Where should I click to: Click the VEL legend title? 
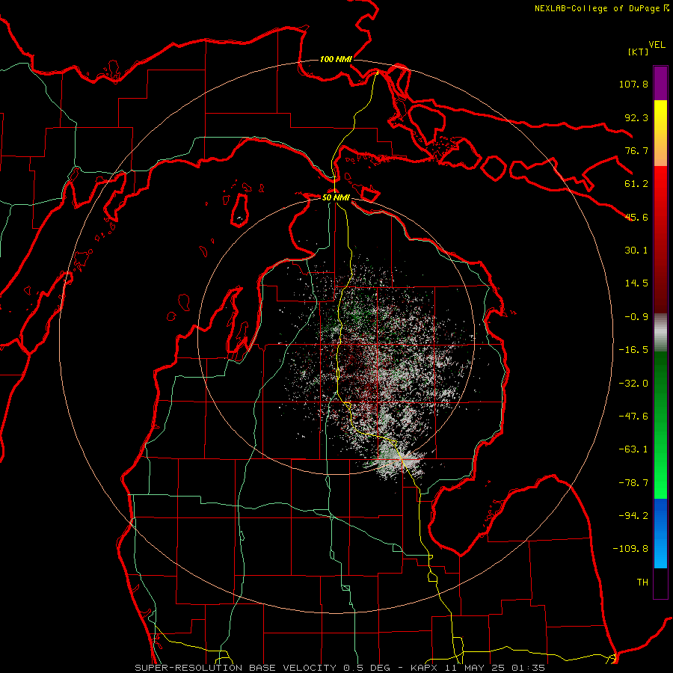pos(657,45)
